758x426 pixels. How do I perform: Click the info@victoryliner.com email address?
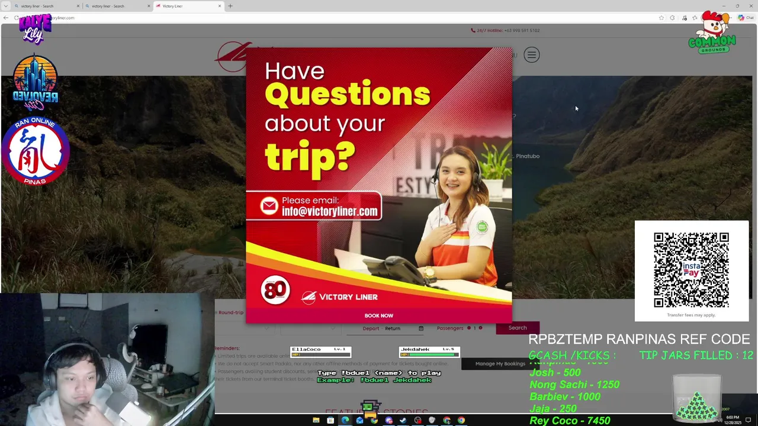click(329, 211)
